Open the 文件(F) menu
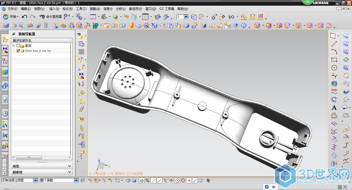Viewport: 352px width, 190px height. pos(12,9)
